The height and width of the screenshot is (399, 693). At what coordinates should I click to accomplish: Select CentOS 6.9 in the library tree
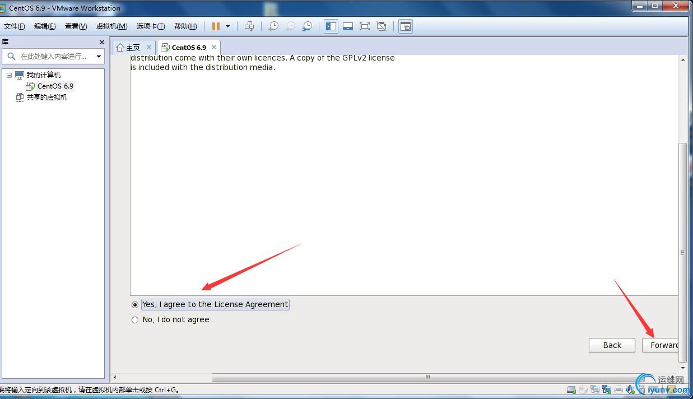coord(55,86)
